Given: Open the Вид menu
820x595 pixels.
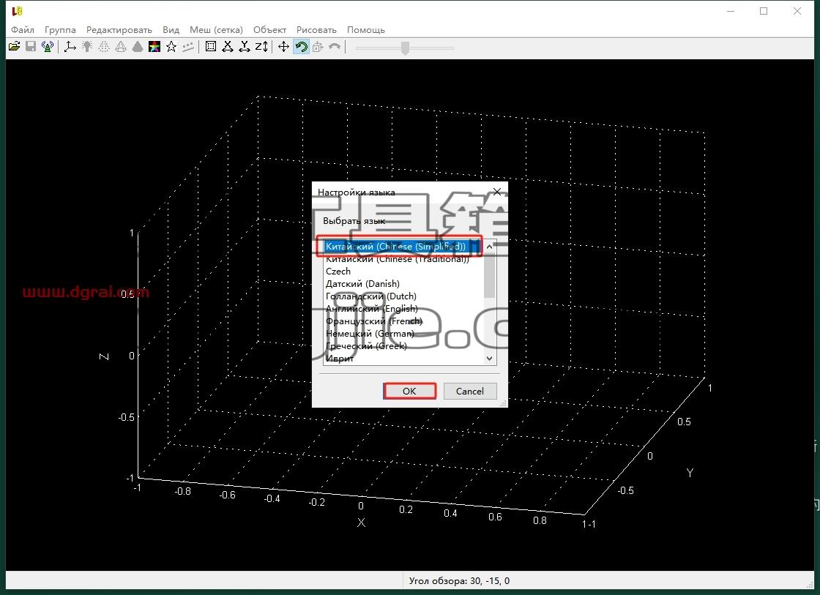Looking at the screenshot, I should [x=171, y=30].
